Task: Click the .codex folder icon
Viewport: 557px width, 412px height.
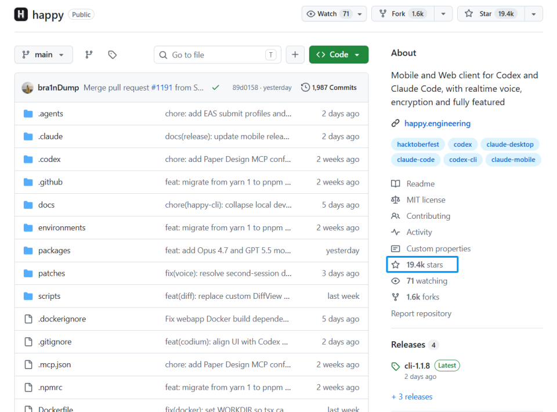Action: 28,159
